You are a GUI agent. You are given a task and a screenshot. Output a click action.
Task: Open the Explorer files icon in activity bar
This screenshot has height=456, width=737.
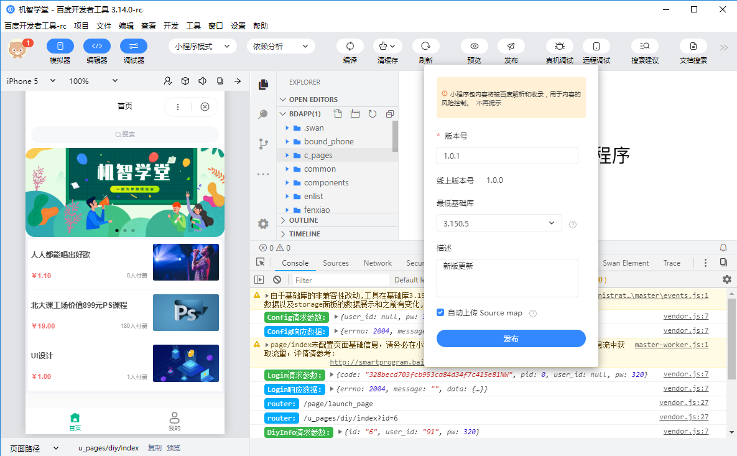click(263, 84)
